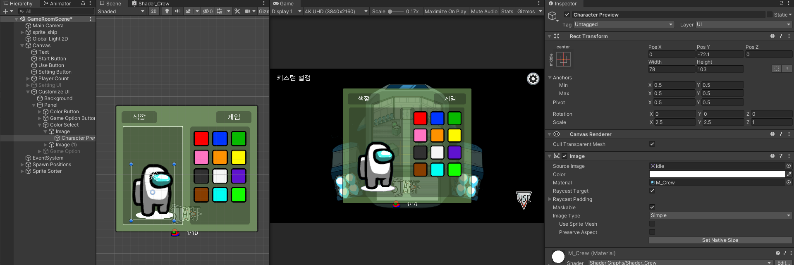Click Stats button in Game view

[507, 11]
